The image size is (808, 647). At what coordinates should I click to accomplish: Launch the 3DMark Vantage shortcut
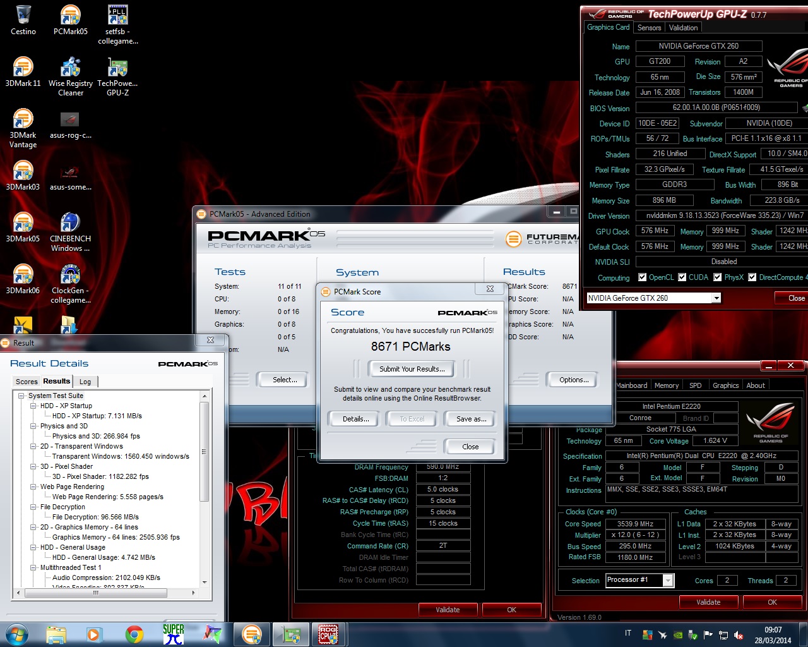23,128
